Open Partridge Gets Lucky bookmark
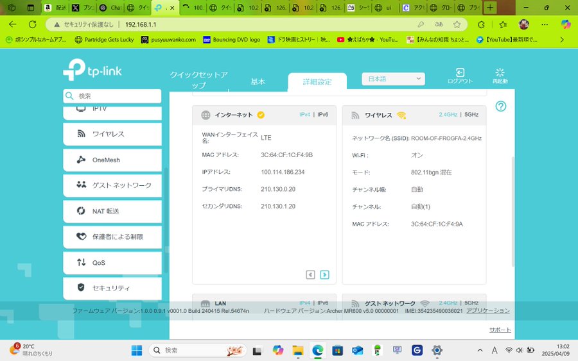Viewport: 578px width, 361px height. (x=104, y=40)
